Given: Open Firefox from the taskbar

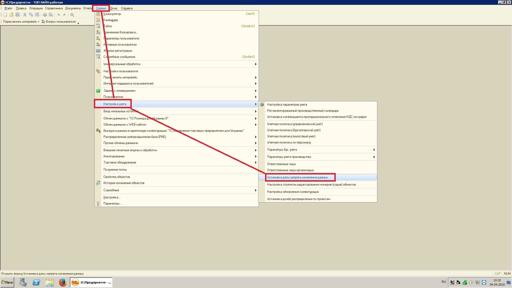Looking at the screenshot, I should tap(63, 282).
